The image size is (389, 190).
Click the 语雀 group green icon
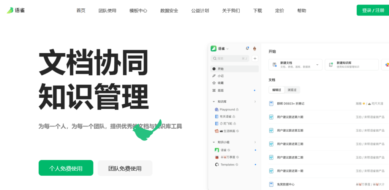tap(217, 150)
